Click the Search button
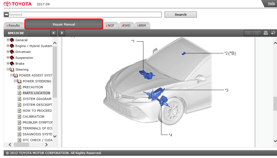The height and width of the screenshot is (158, 277). (x=181, y=15)
